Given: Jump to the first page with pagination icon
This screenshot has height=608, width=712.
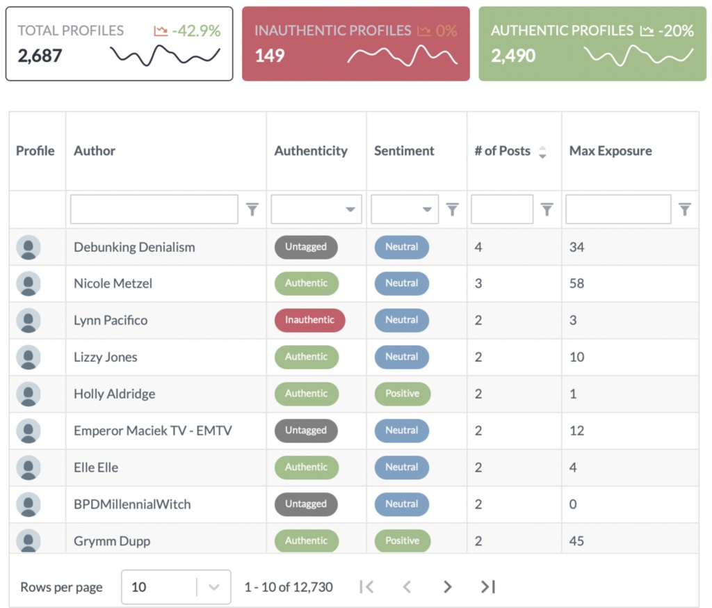Looking at the screenshot, I should pos(366,586).
